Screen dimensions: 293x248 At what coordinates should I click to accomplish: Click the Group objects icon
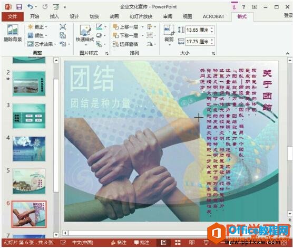(x=150, y=35)
